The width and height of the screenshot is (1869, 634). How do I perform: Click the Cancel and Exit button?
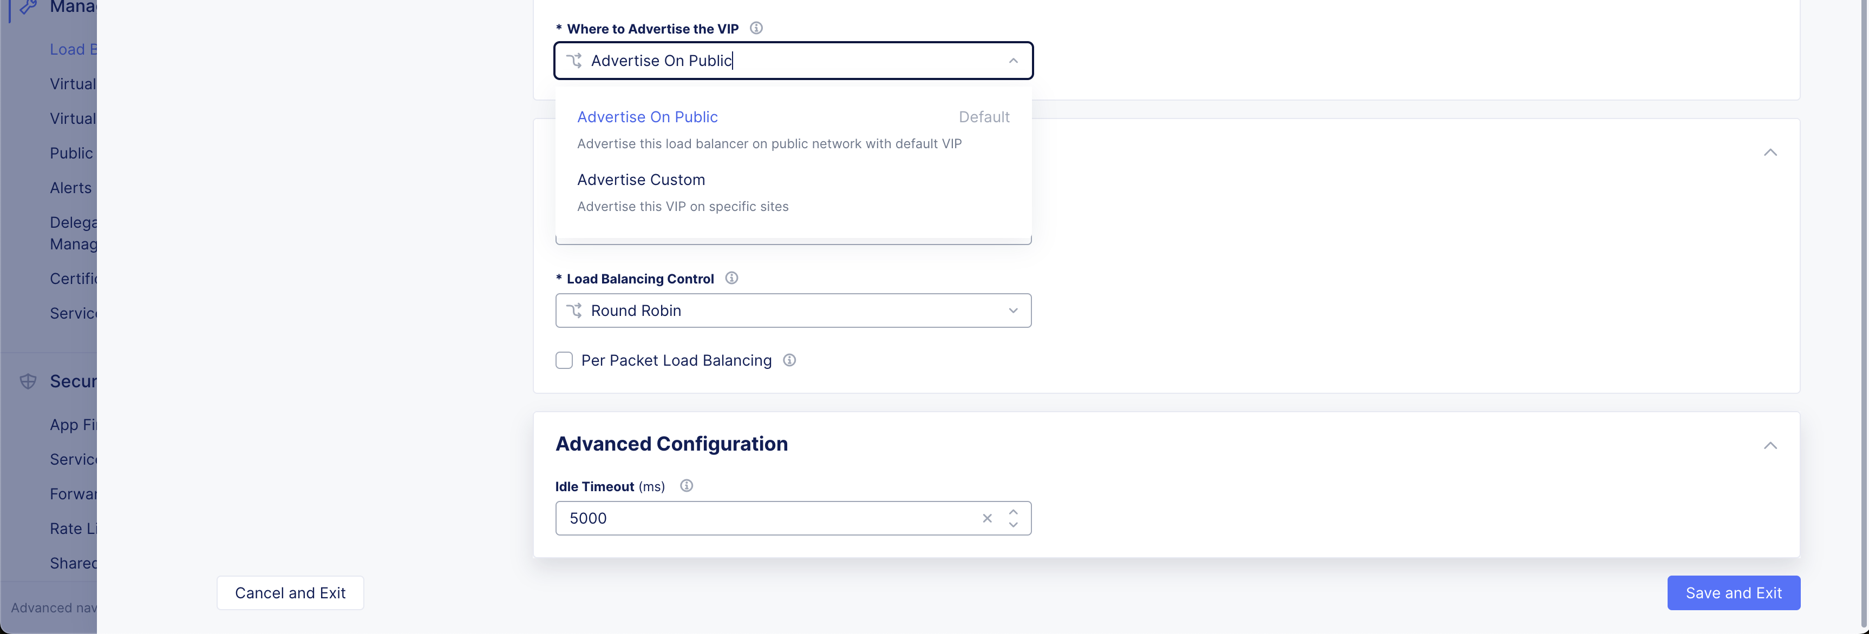click(290, 593)
